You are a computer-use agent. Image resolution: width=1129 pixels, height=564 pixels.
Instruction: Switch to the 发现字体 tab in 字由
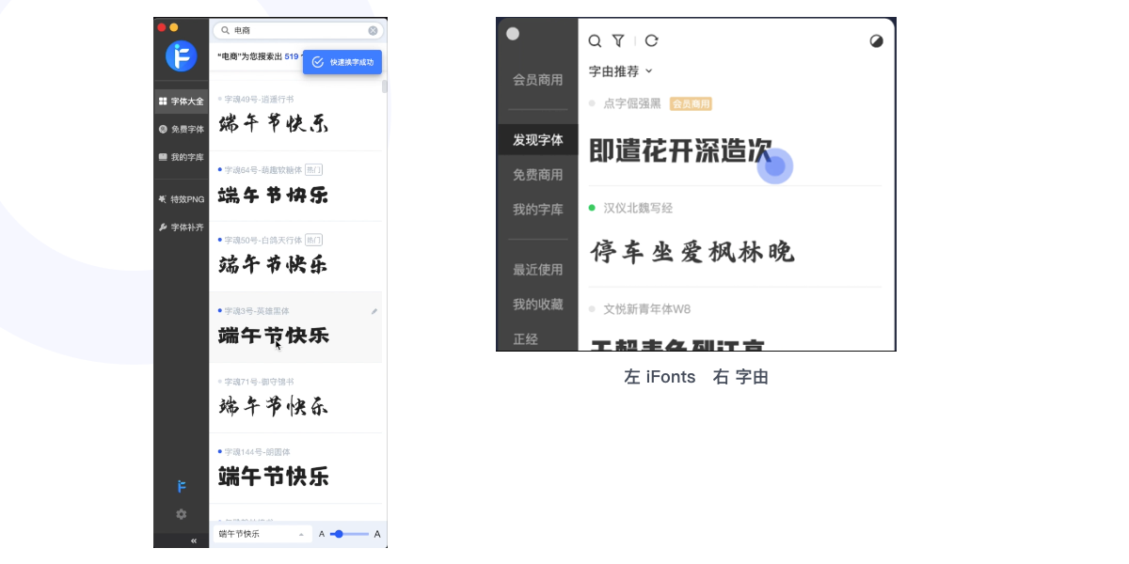[x=537, y=139]
